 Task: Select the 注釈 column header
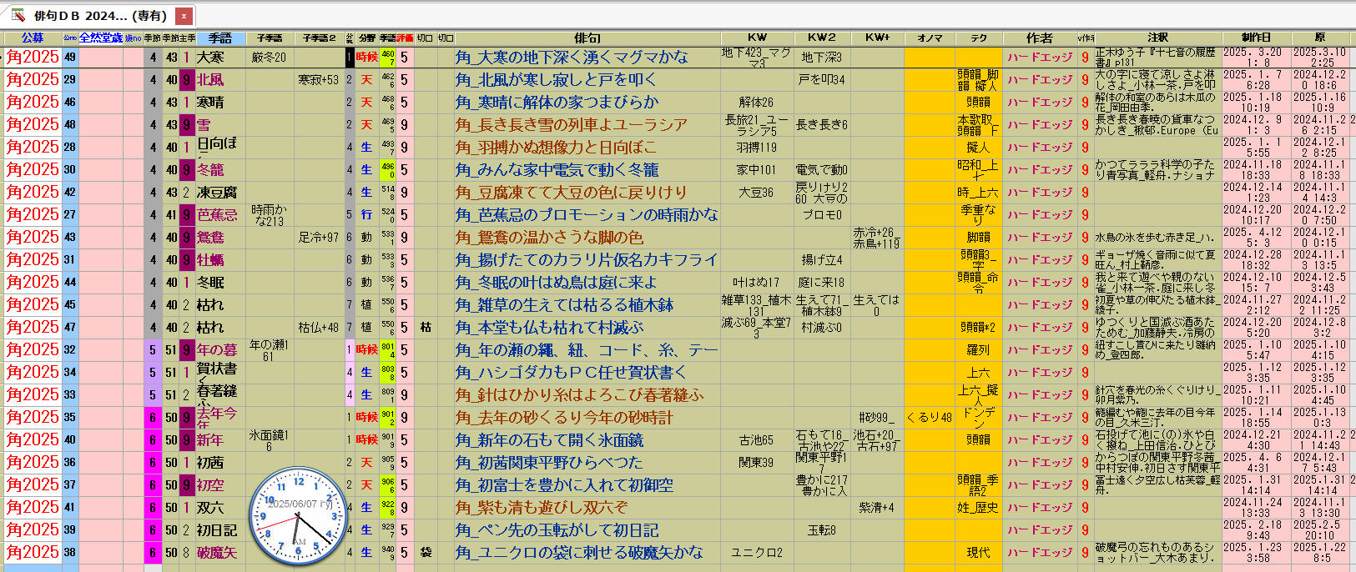[1157, 38]
